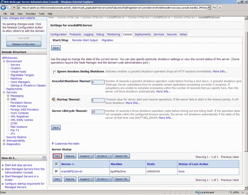Expand the Messaging tree node
The height and width of the screenshot is (195, 248).
point(8,96)
